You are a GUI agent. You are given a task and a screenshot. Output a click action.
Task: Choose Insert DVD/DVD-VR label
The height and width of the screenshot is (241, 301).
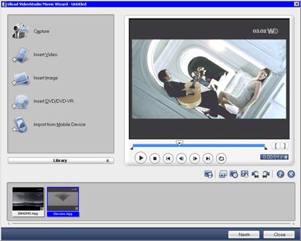[x=54, y=101]
